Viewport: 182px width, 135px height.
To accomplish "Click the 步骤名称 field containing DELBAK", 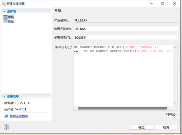I will pos(126,29).
